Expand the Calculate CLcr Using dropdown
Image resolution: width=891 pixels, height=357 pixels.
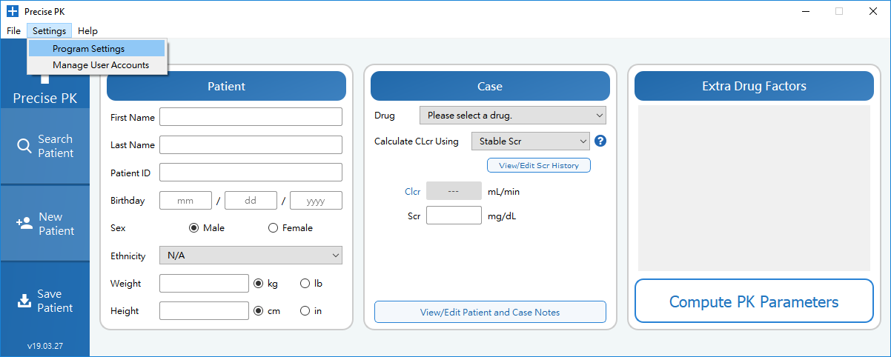point(530,141)
